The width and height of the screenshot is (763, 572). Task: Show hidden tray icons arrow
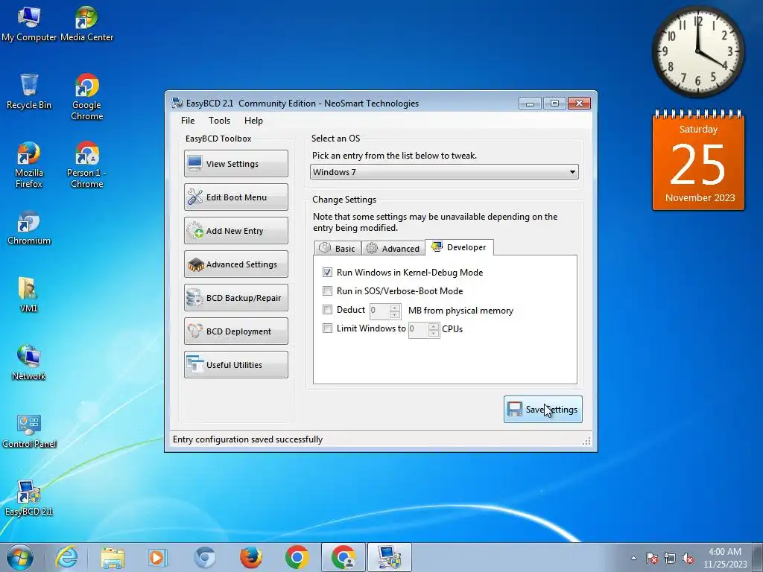point(633,558)
